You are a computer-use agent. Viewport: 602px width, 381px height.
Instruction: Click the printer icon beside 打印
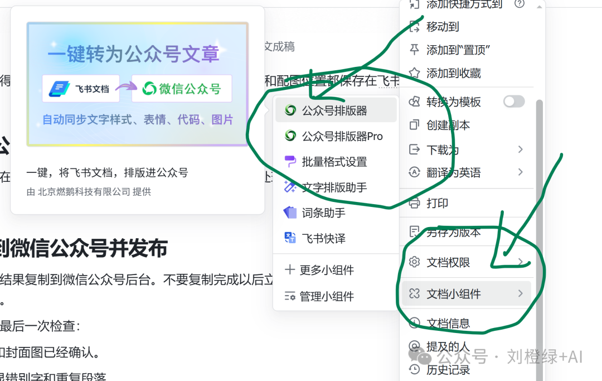(x=414, y=203)
